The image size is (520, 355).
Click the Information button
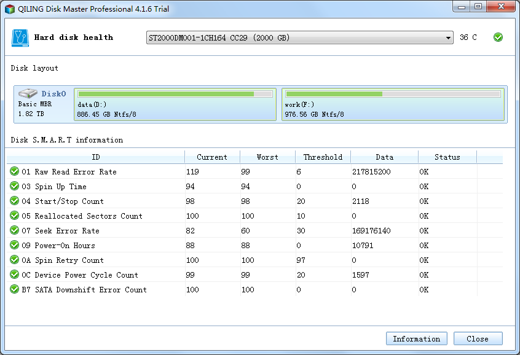click(417, 338)
